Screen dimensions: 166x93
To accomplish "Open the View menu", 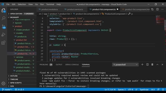I will 31,4.
